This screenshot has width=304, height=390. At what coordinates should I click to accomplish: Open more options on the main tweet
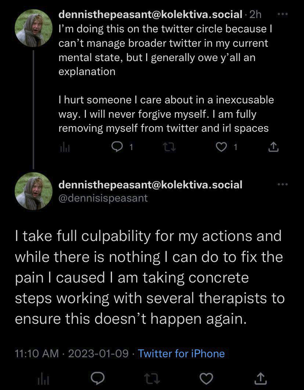[283, 184]
